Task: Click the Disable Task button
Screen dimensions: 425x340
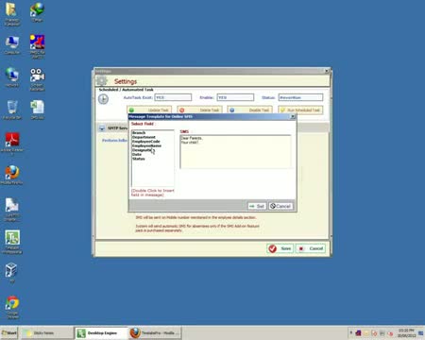Action: point(250,110)
